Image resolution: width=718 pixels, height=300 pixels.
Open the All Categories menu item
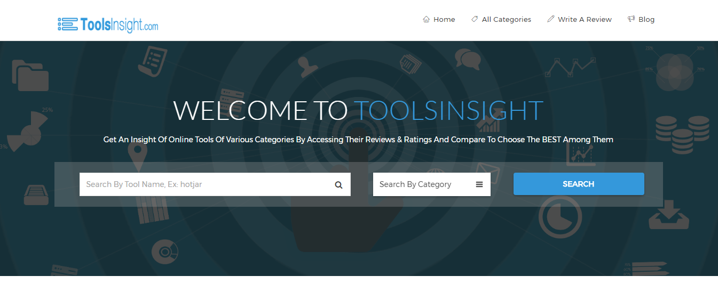tap(501, 19)
